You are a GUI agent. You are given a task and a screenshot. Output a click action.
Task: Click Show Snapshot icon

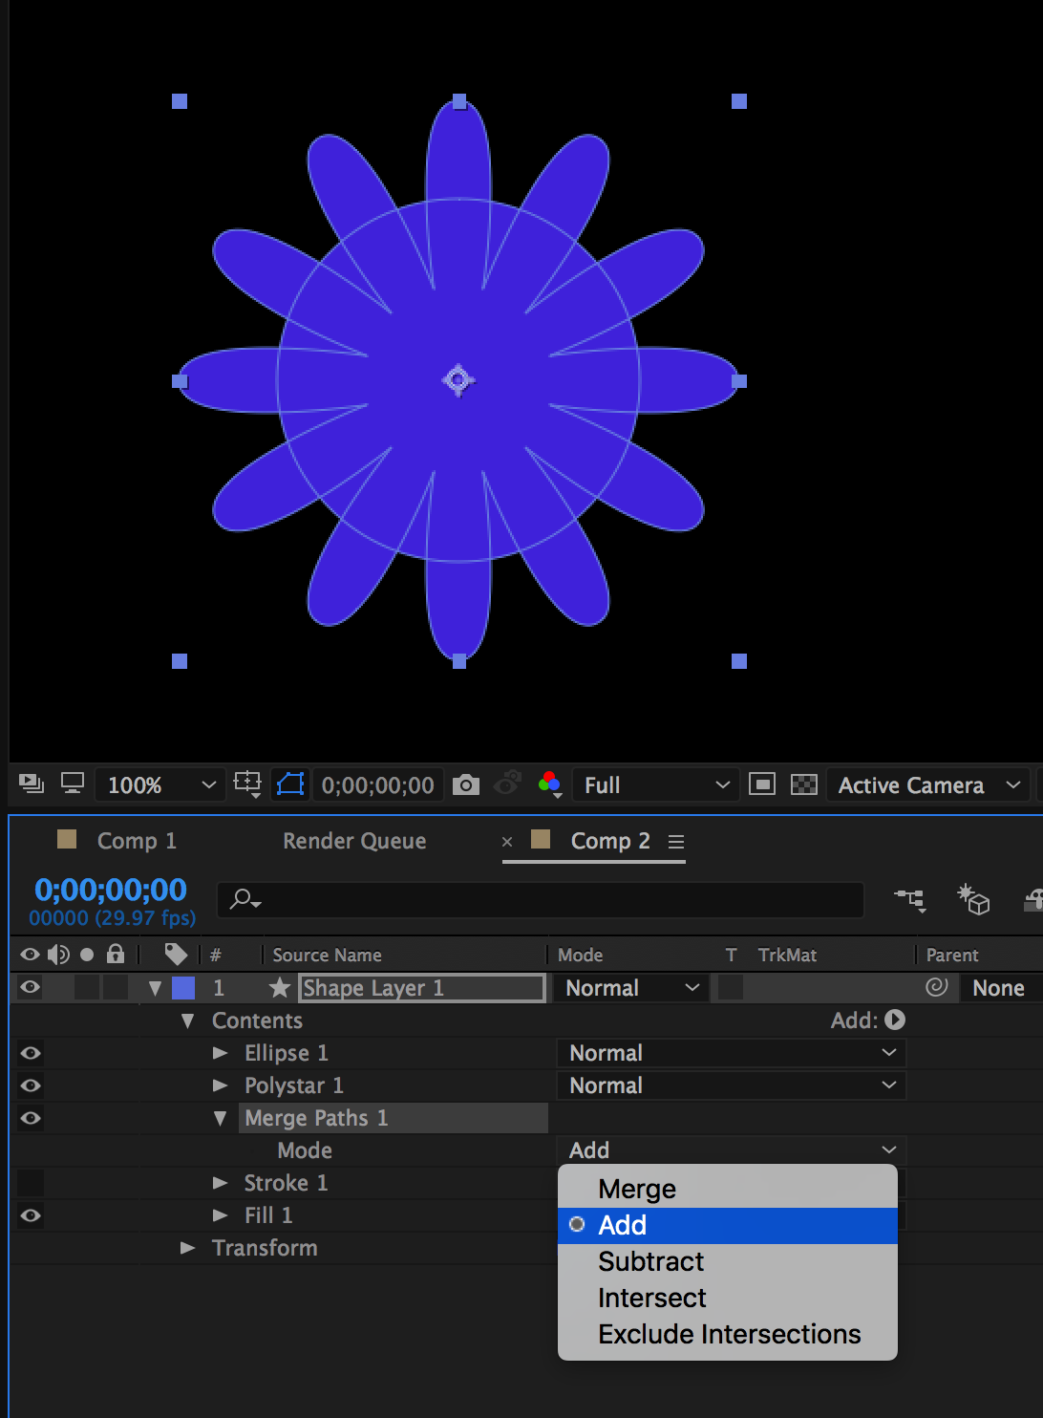point(507,784)
